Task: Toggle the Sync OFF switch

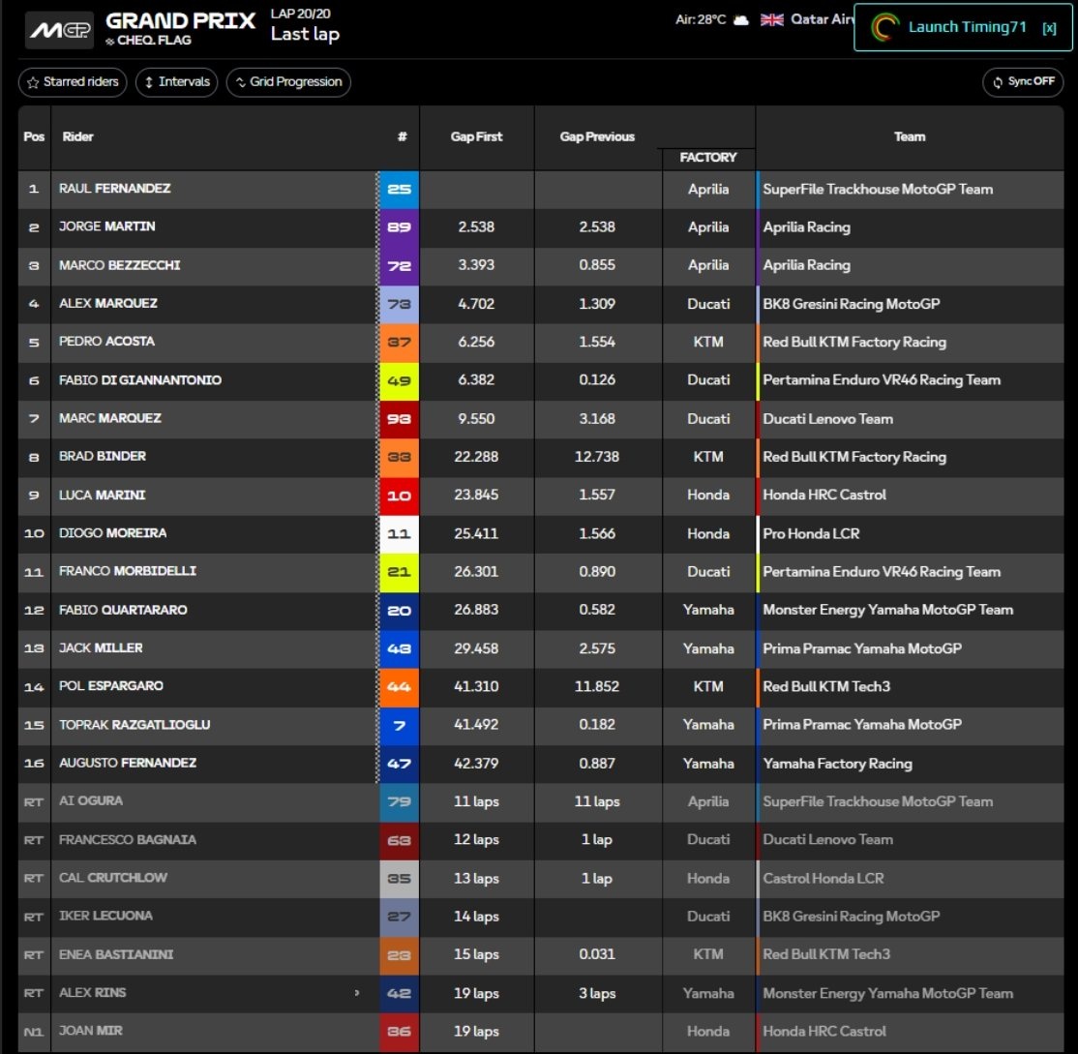Action: click(x=1023, y=82)
